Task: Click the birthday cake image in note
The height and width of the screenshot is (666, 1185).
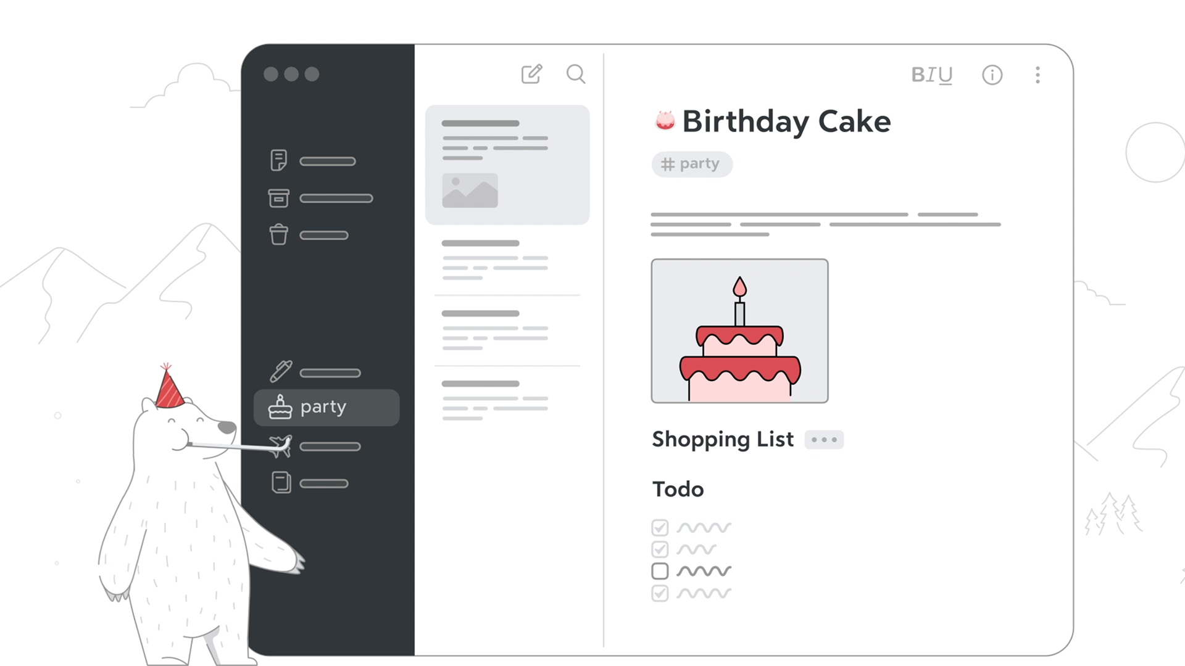Action: 739,331
